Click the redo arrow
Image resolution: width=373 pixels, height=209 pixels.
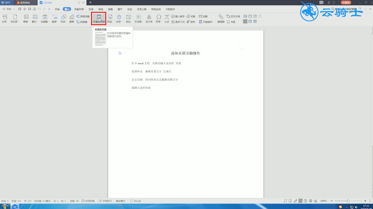tap(44, 9)
